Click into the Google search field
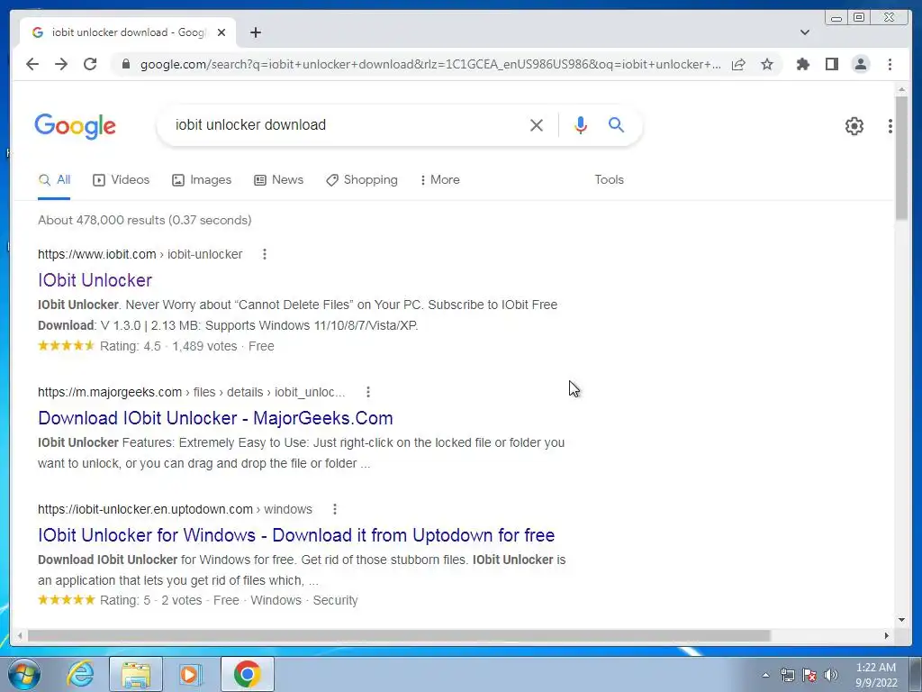Viewport: 922px width, 692px height. coord(347,124)
